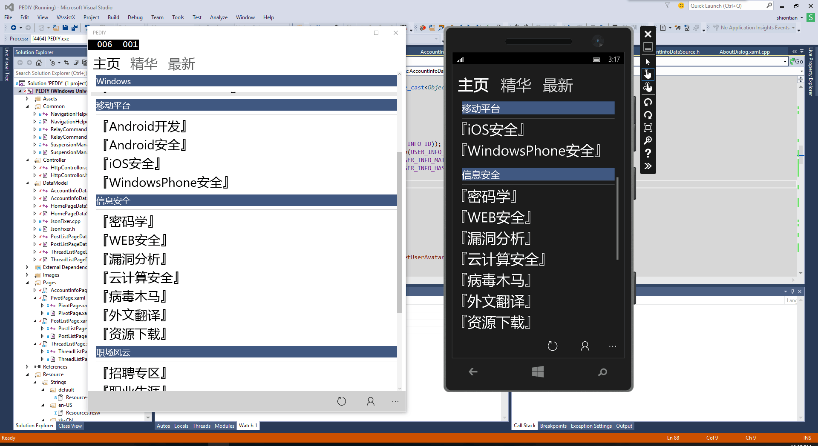Switch to Locals tab

coord(181,426)
